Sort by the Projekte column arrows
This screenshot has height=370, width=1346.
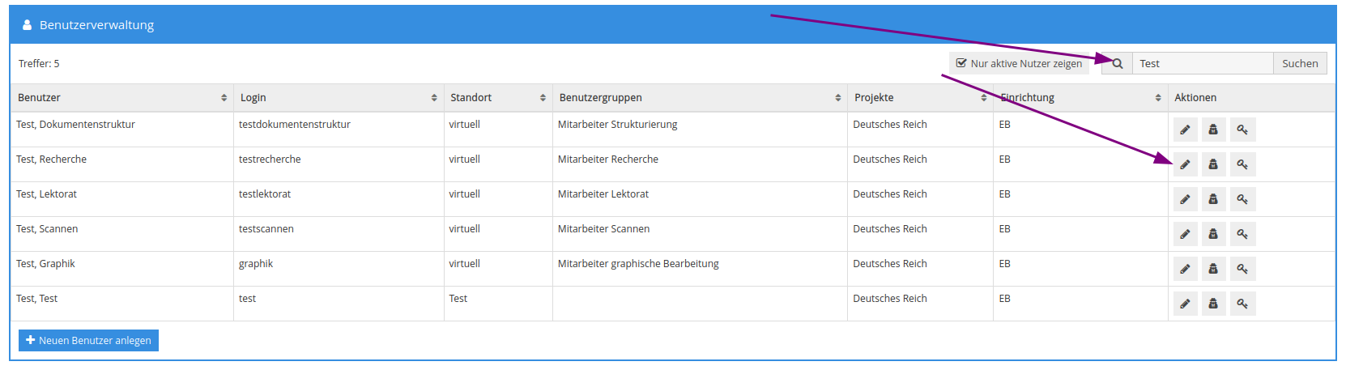(x=984, y=98)
